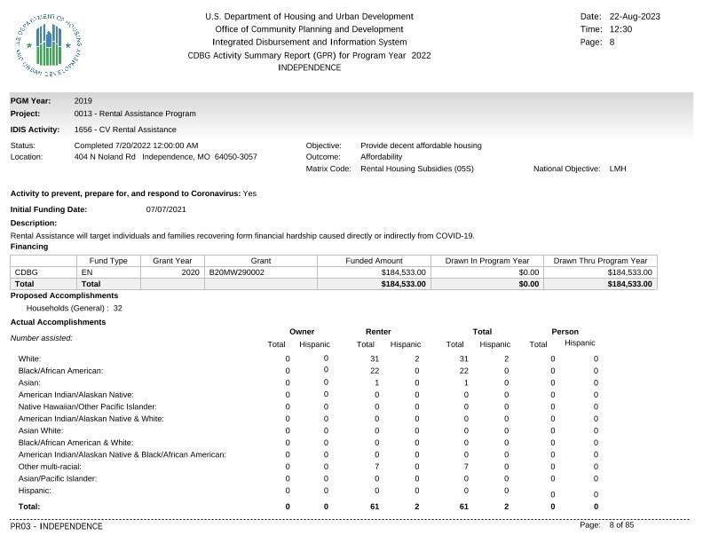The image size is (703, 543).
Task: Select the Total row funded amount $184,533.00
Action: coord(404,284)
